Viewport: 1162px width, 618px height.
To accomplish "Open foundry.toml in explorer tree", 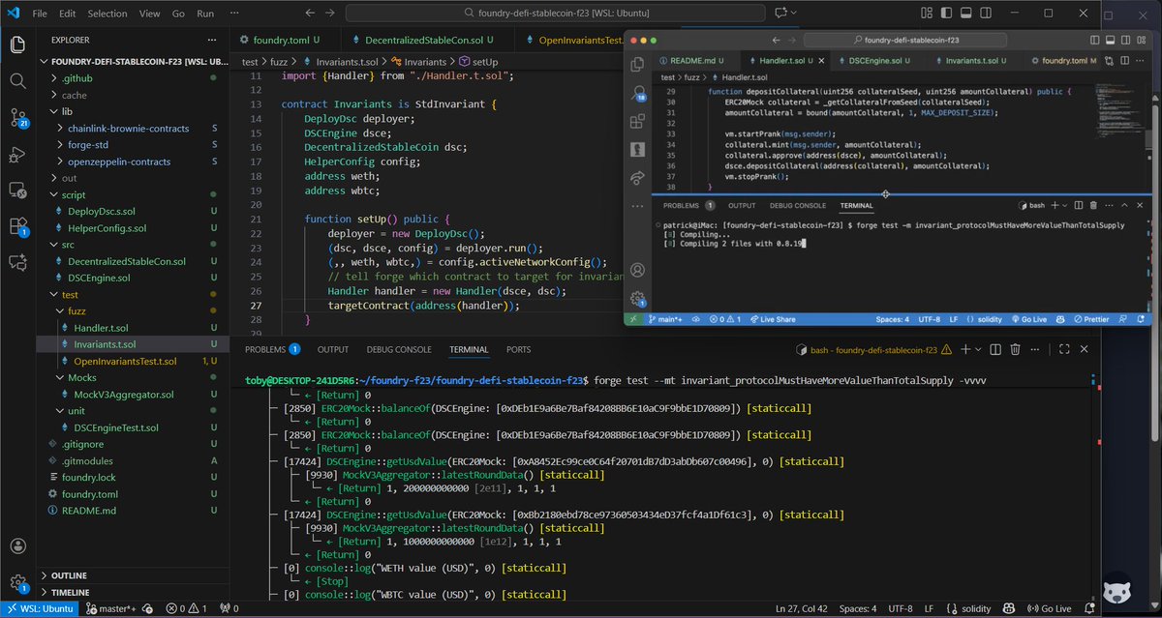I will tap(134, 493).
